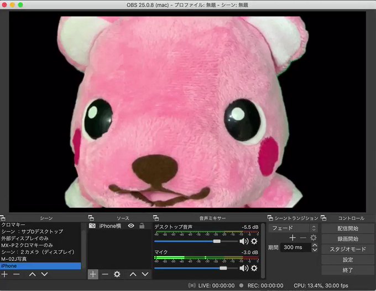Move selected scene down
This screenshot has width=376, height=291.
pos(44,274)
